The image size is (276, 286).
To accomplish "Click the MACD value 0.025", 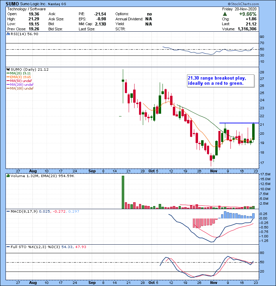I will point(45,212).
